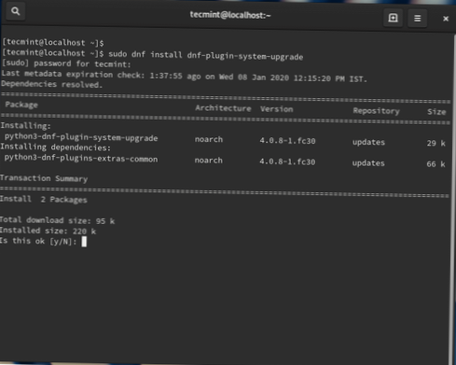
Task: Click the sudo dnf install command text
Action: pos(205,55)
